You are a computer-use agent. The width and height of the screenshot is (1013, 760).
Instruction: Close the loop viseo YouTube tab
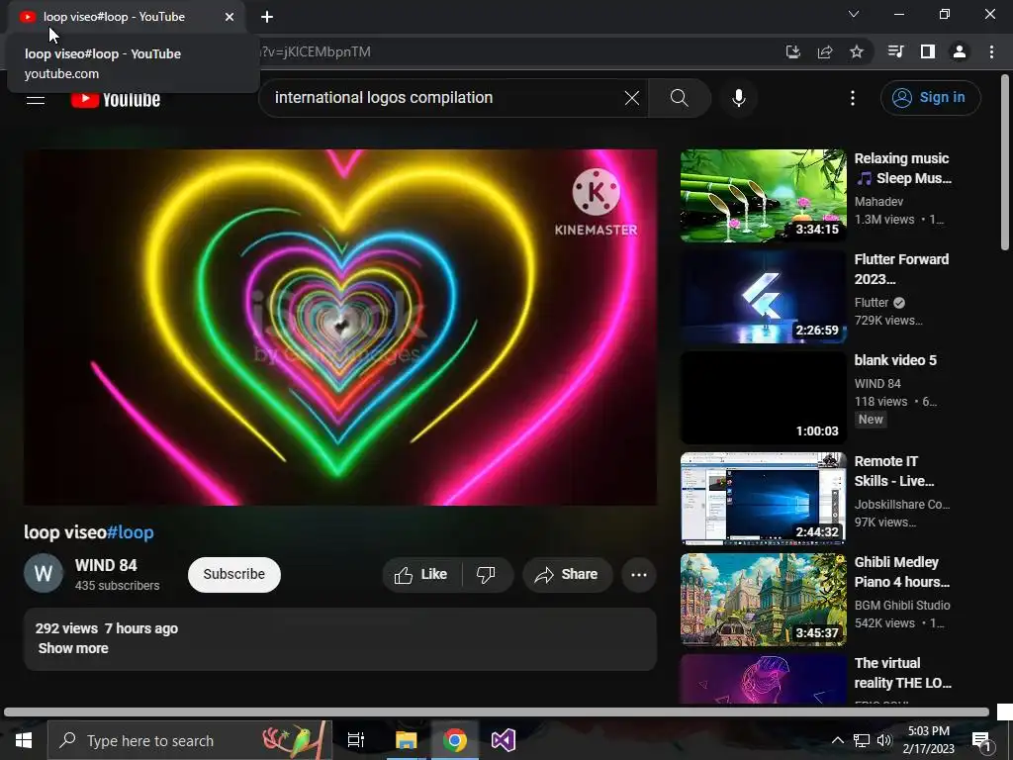230,17
